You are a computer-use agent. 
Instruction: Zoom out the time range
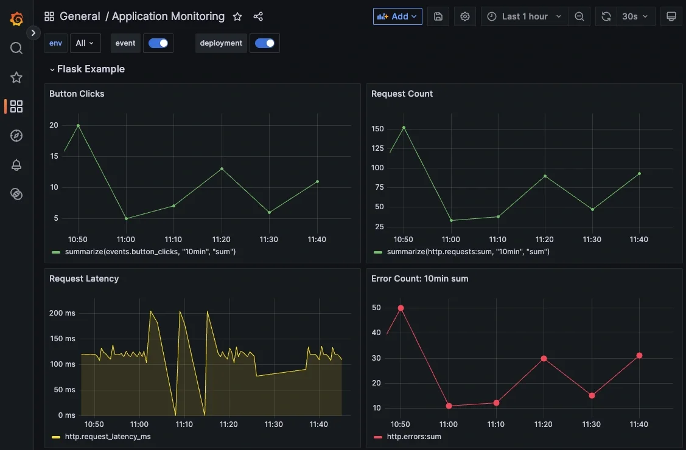coord(579,16)
